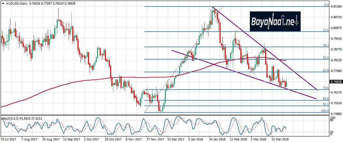Select the 78.6 Fibonacci level label
The width and height of the screenshot is (343, 143).
coord(324,88)
